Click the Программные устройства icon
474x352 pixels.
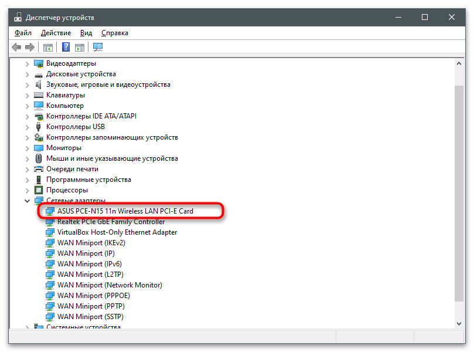click(39, 180)
